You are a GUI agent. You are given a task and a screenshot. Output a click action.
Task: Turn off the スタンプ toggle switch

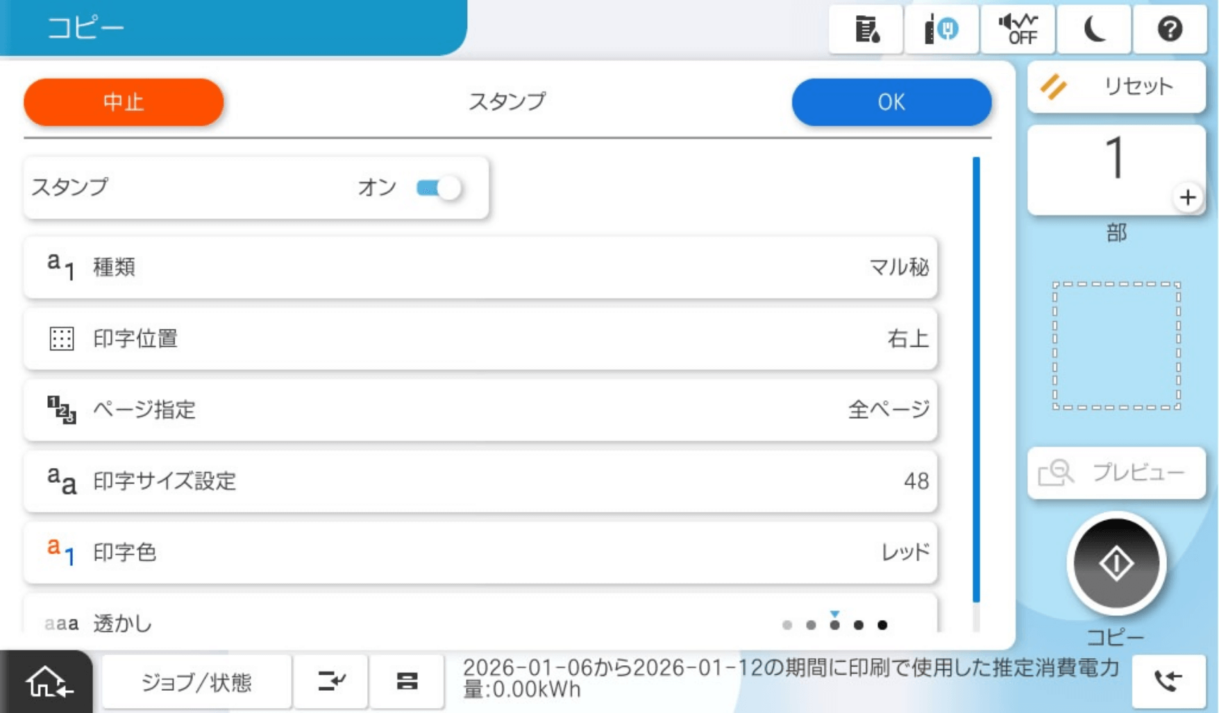tap(439, 188)
